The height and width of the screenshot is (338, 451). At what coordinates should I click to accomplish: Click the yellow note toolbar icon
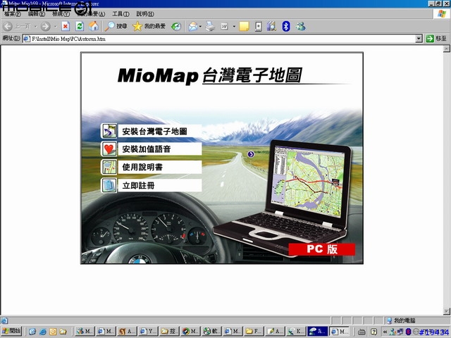pos(244,27)
